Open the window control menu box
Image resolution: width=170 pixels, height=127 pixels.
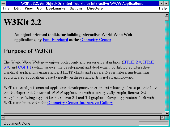pyautogui.click(x=3, y=3)
